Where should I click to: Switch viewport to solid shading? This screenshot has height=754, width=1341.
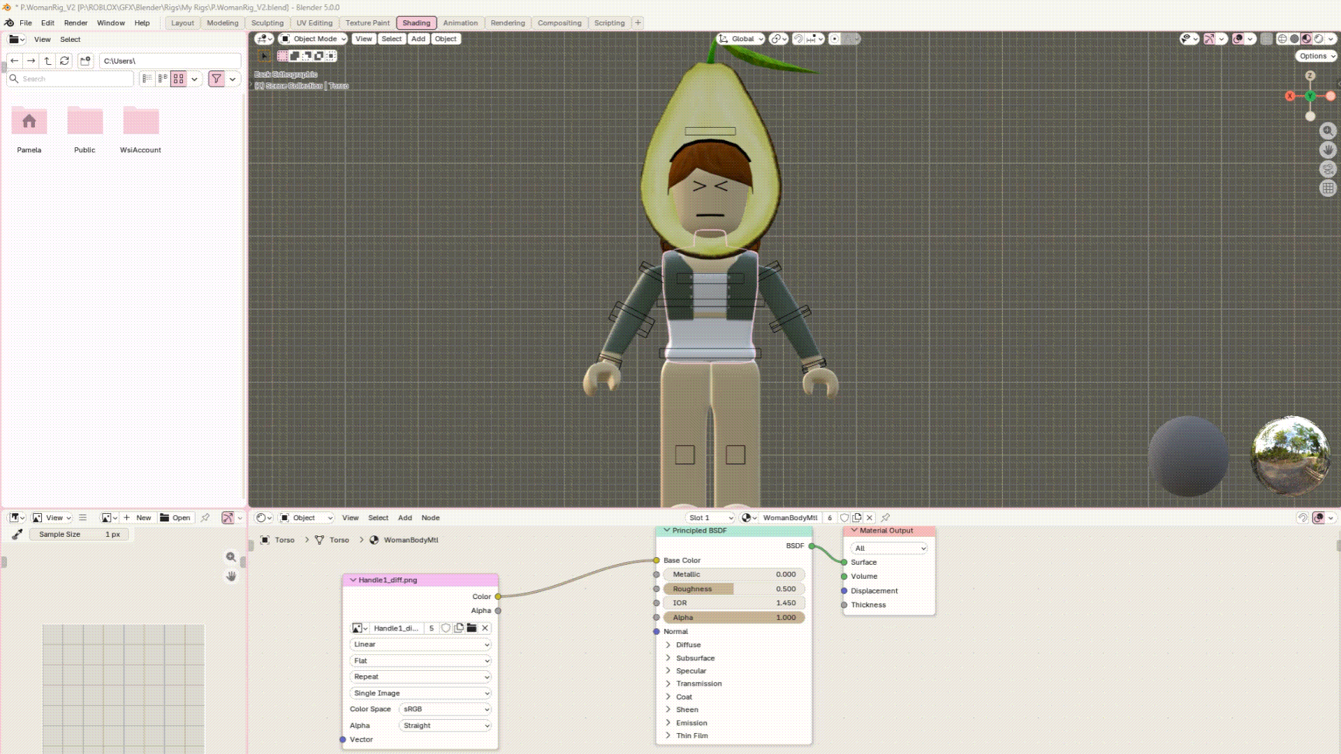(x=1294, y=39)
